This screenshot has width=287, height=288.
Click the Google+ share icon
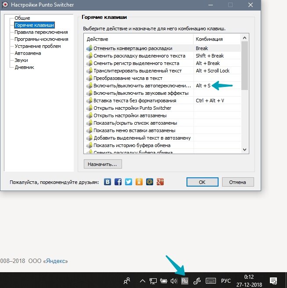160,182
